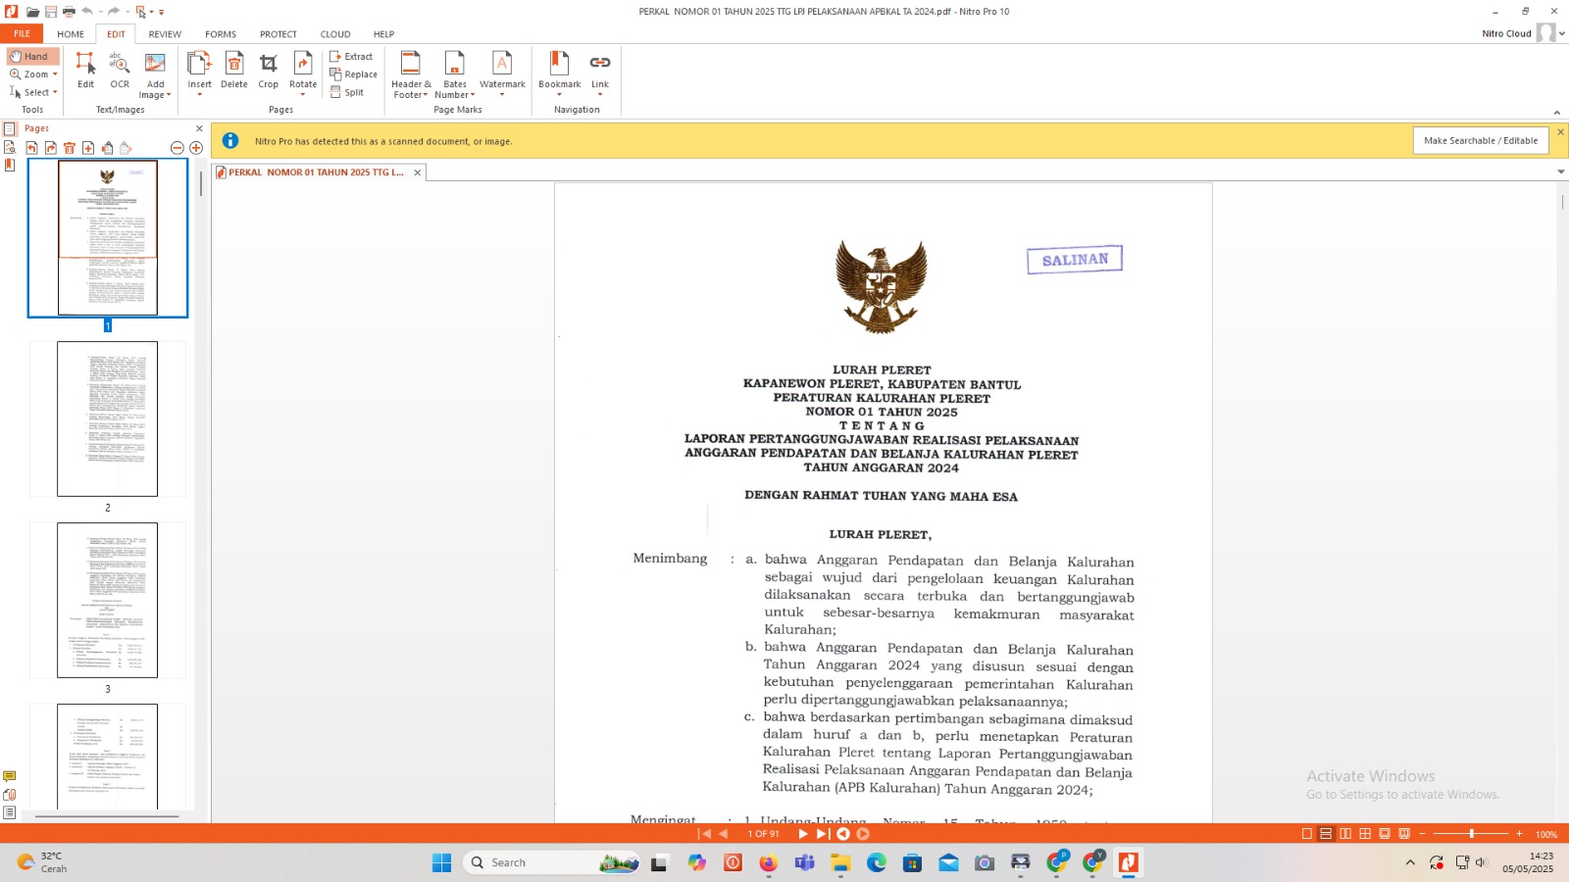Switch to the PROTECT ribbon tab
Image resolution: width=1569 pixels, height=882 pixels.
pos(278,34)
